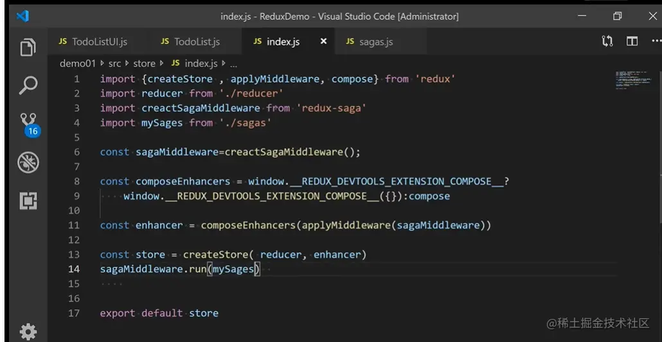Open Source Control view with 16 badge
Image resolution: width=662 pixels, height=342 pixels.
pyautogui.click(x=30, y=125)
